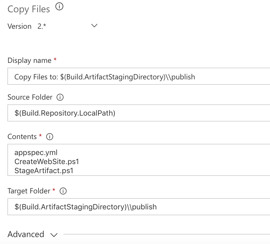This screenshot has width=270, height=244.
Task: Focus the Target Folder input field
Action: [x=138, y=207]
